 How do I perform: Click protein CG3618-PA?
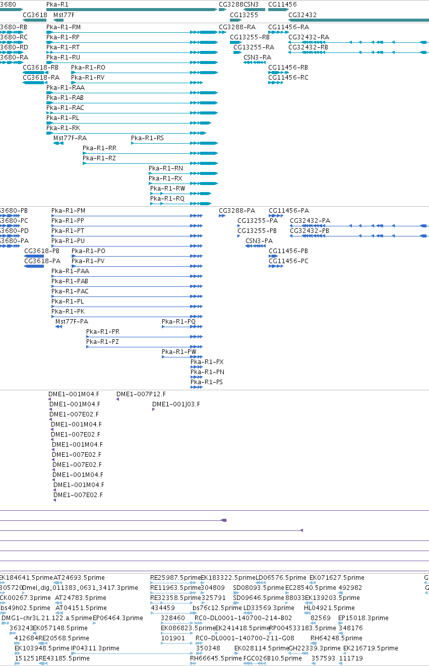pyautogui.click(x=42, y=261)
